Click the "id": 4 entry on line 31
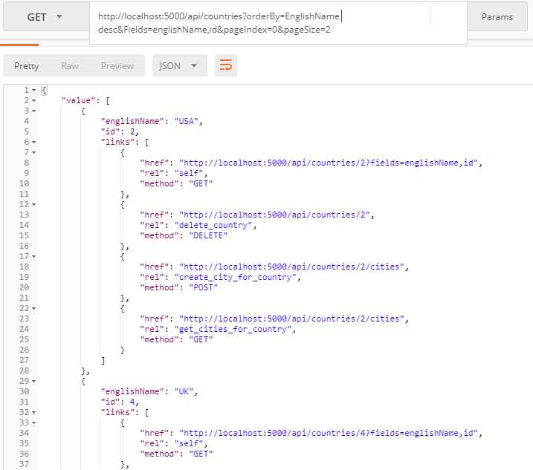 click(120, 402)
